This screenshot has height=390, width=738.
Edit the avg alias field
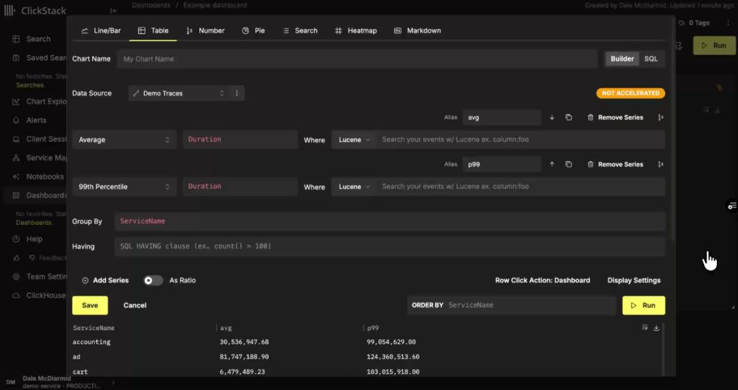click(x=502, y=117)
